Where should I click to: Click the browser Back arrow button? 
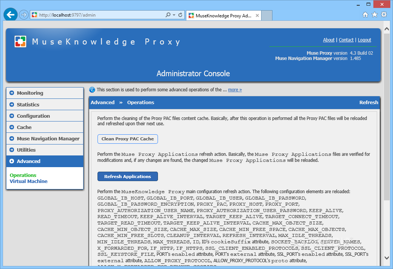click(11, 15)
